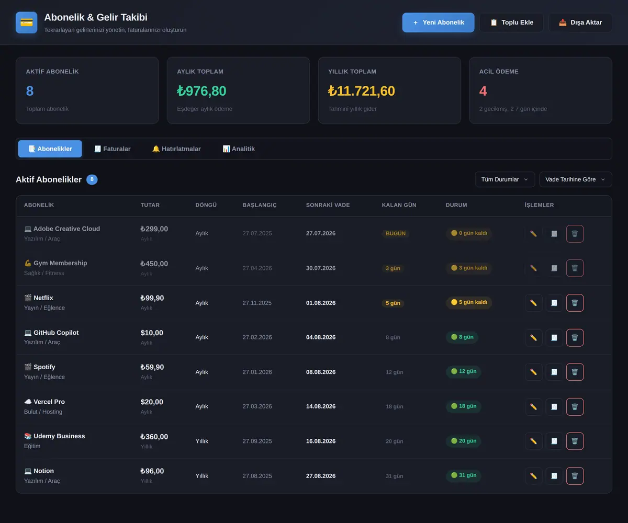Click the Dışa Aktar export button

580,22
